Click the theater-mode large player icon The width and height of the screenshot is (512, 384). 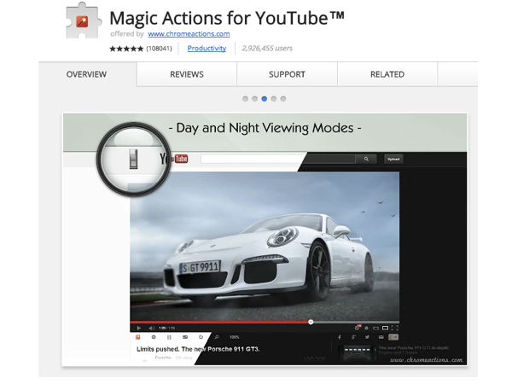(x=386, y=328)
